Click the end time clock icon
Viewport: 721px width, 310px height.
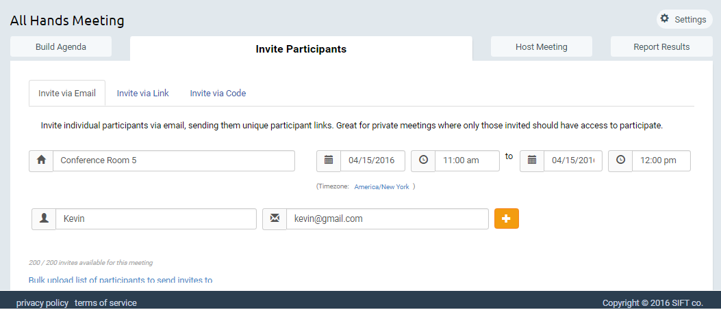[620, 160]
